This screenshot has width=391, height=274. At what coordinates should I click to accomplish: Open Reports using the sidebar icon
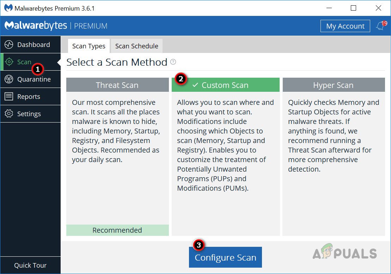pos(8,96)
